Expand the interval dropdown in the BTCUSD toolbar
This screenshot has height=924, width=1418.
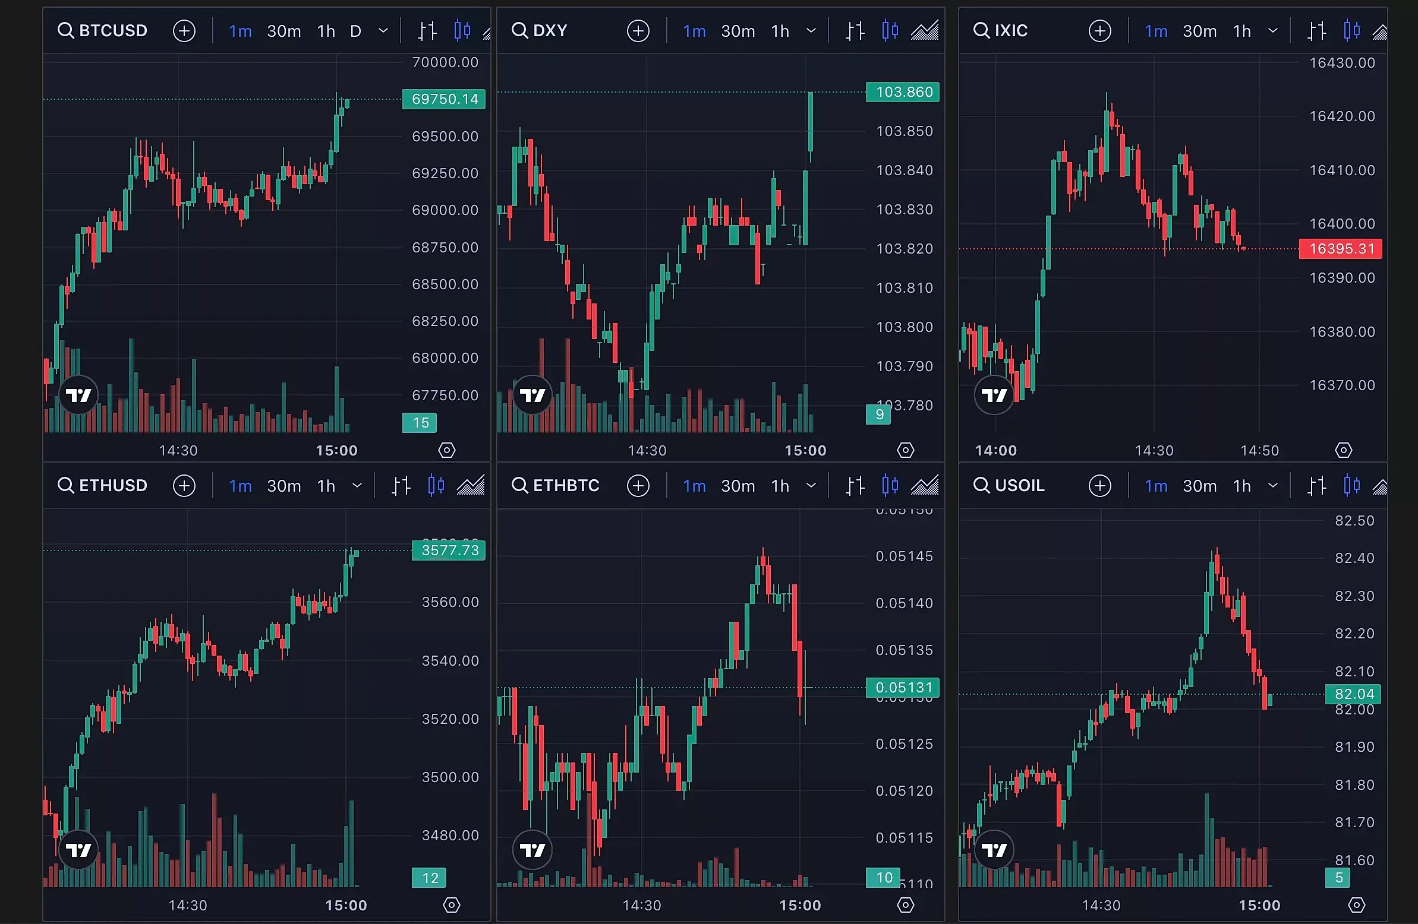[383, 30]
